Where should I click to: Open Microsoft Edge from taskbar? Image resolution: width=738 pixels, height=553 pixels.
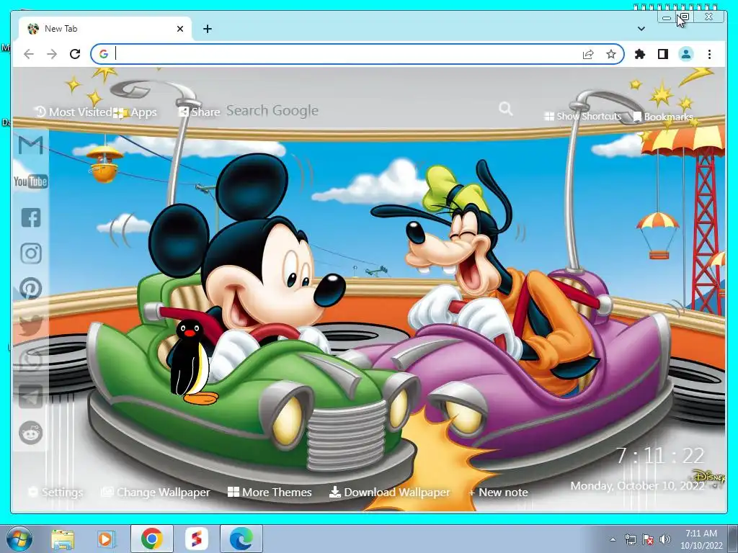pos(241,539)
